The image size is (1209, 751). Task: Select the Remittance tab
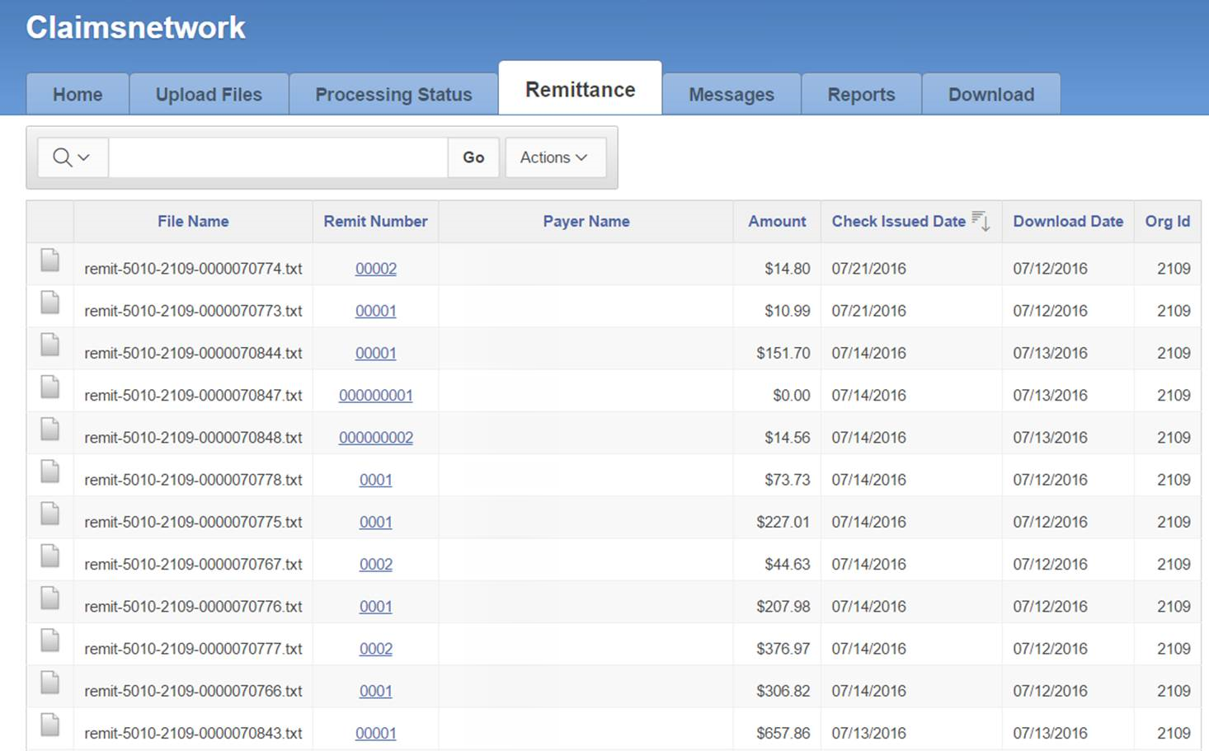coord(580,89)
